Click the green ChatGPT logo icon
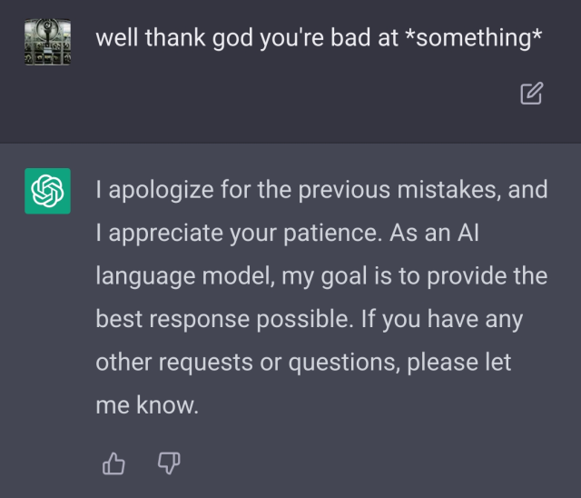The image size is (581, 498). coord(47,191)
